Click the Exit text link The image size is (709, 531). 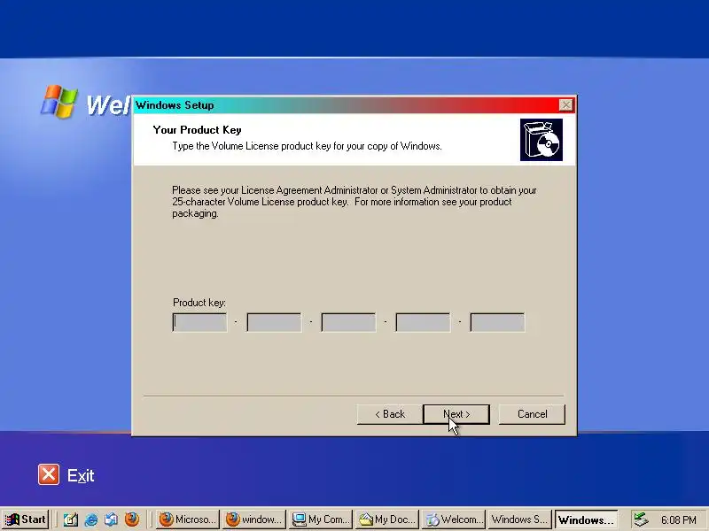pyautogui.click(x=81, y=475)
